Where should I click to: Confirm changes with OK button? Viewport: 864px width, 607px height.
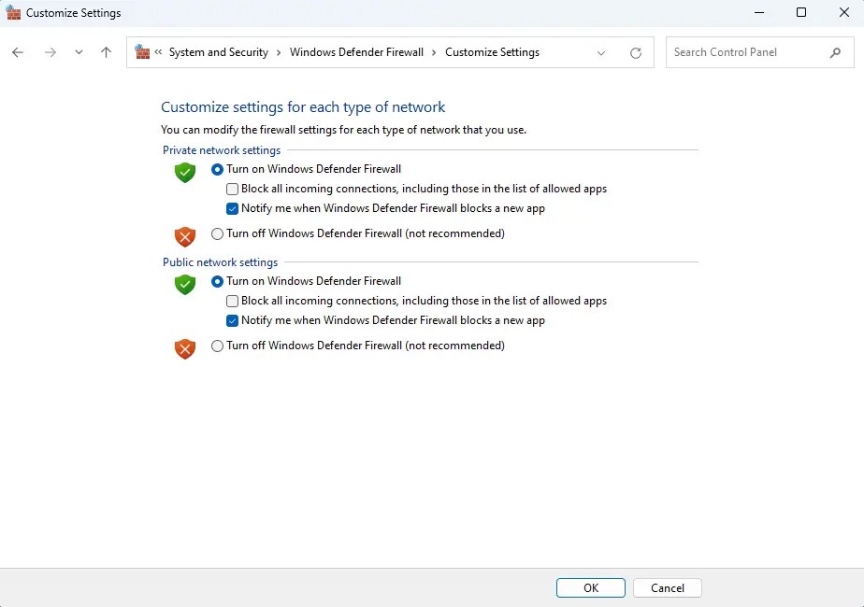tap(591, 587)
